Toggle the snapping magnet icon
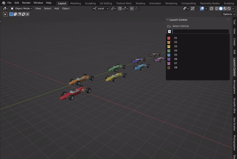237x159 pixels. [120, 9]
